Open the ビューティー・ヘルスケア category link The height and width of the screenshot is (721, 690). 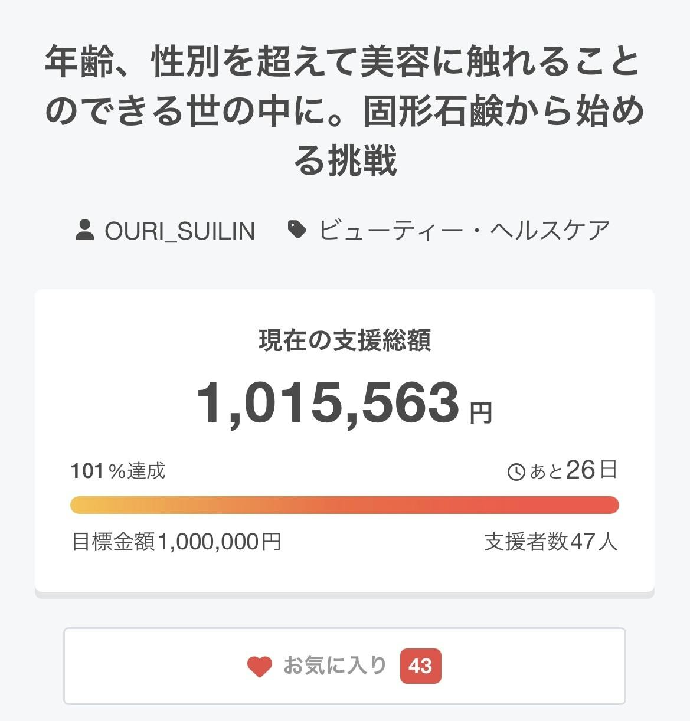click(x=464, y=230)
